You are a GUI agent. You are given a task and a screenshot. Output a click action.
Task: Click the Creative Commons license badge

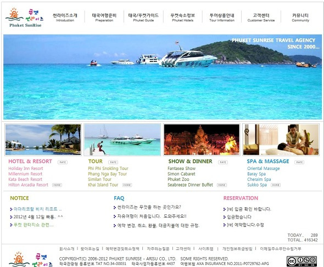click(301, 261)
